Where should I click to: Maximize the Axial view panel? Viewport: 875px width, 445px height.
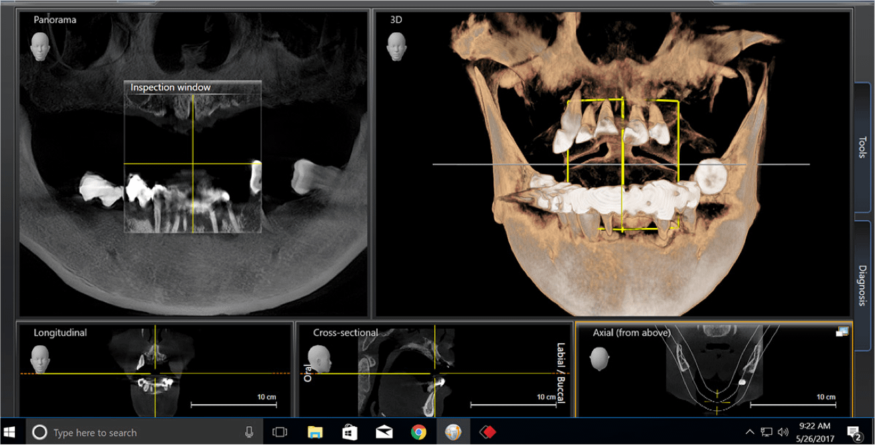coord(842,332)
